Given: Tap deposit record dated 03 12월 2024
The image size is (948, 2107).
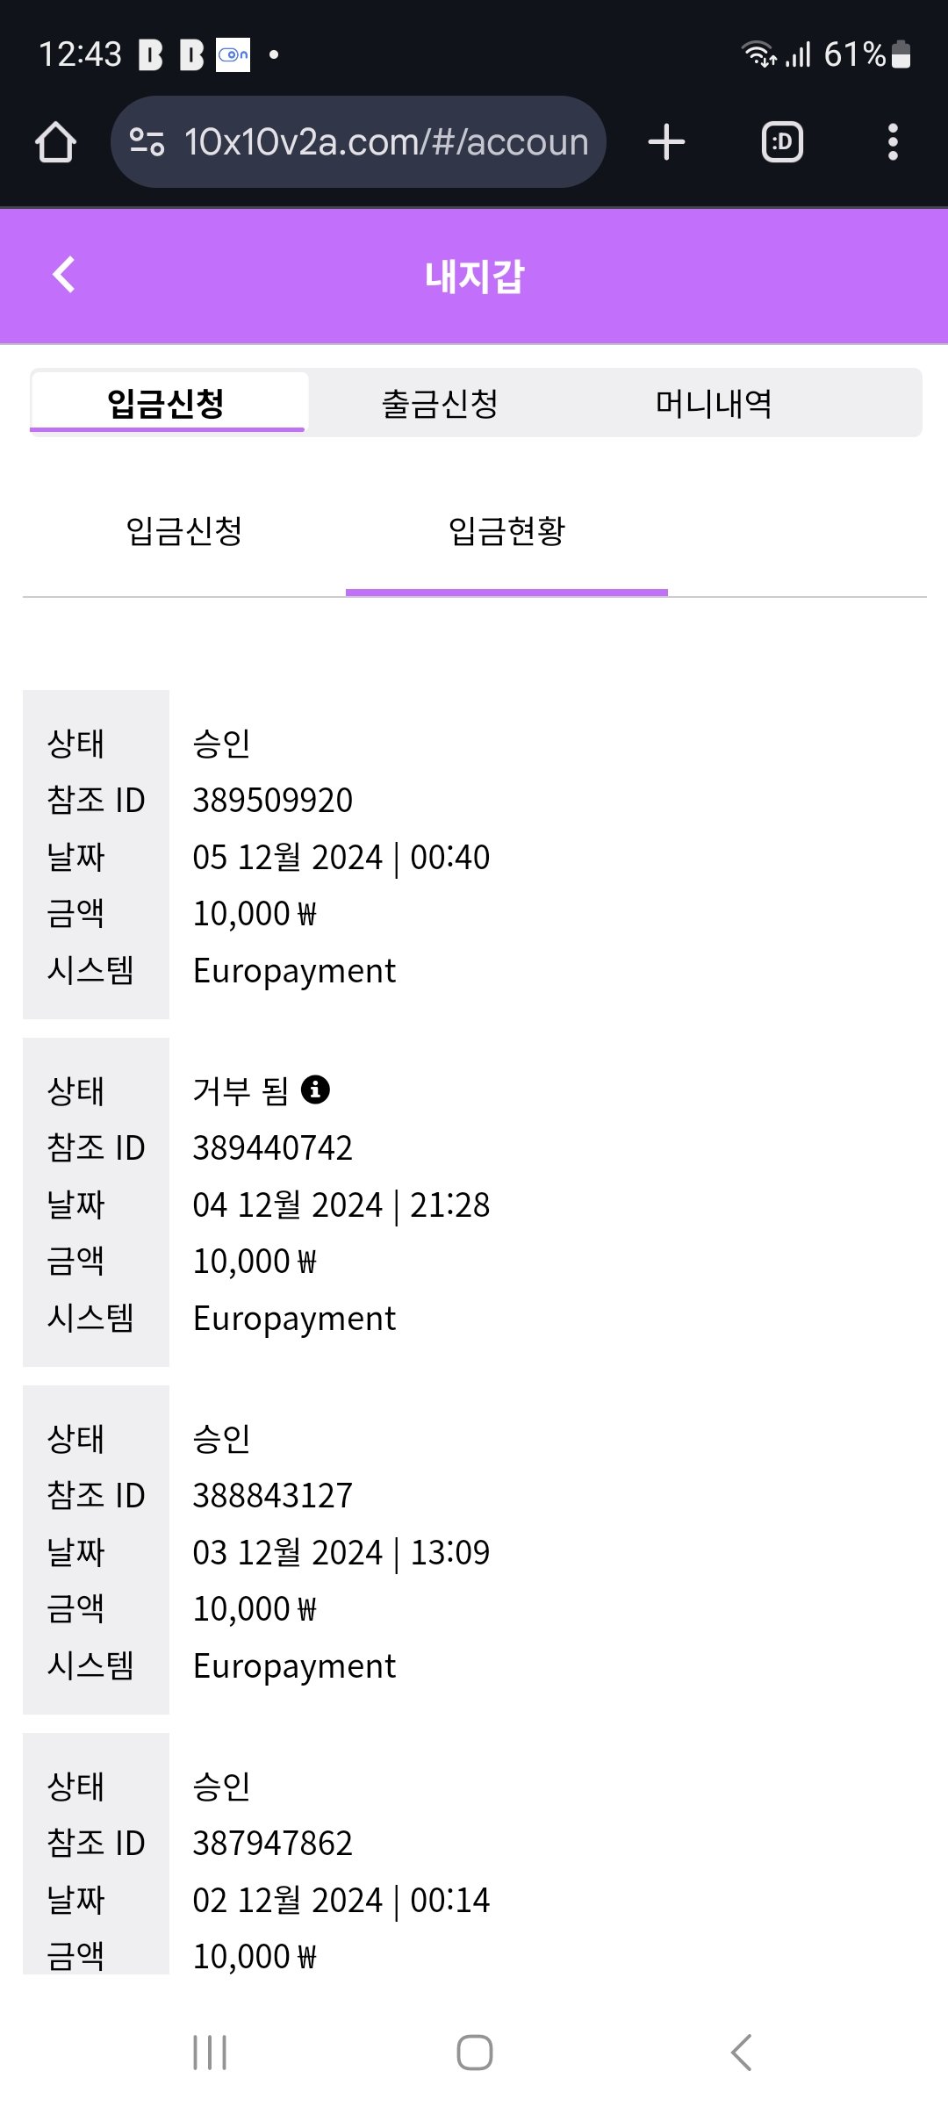Looking at the screenshot, I should [341, 1553].
